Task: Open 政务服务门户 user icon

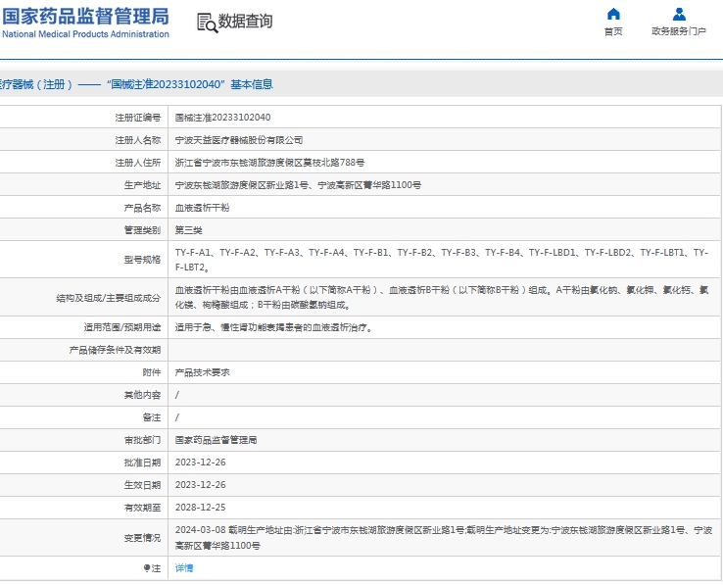Action: [679, 14]
